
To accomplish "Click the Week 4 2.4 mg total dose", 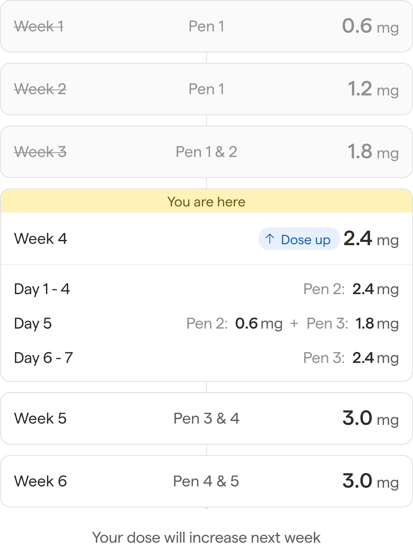I will (x=371, y=239).
